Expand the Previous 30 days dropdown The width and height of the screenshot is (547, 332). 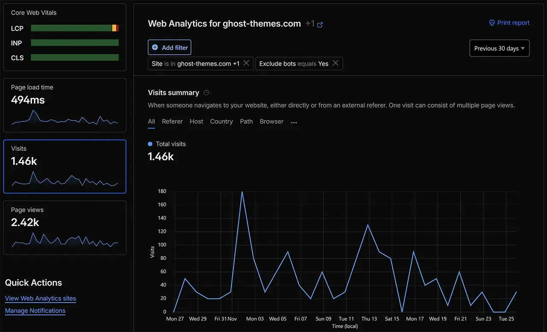(499, 48)
